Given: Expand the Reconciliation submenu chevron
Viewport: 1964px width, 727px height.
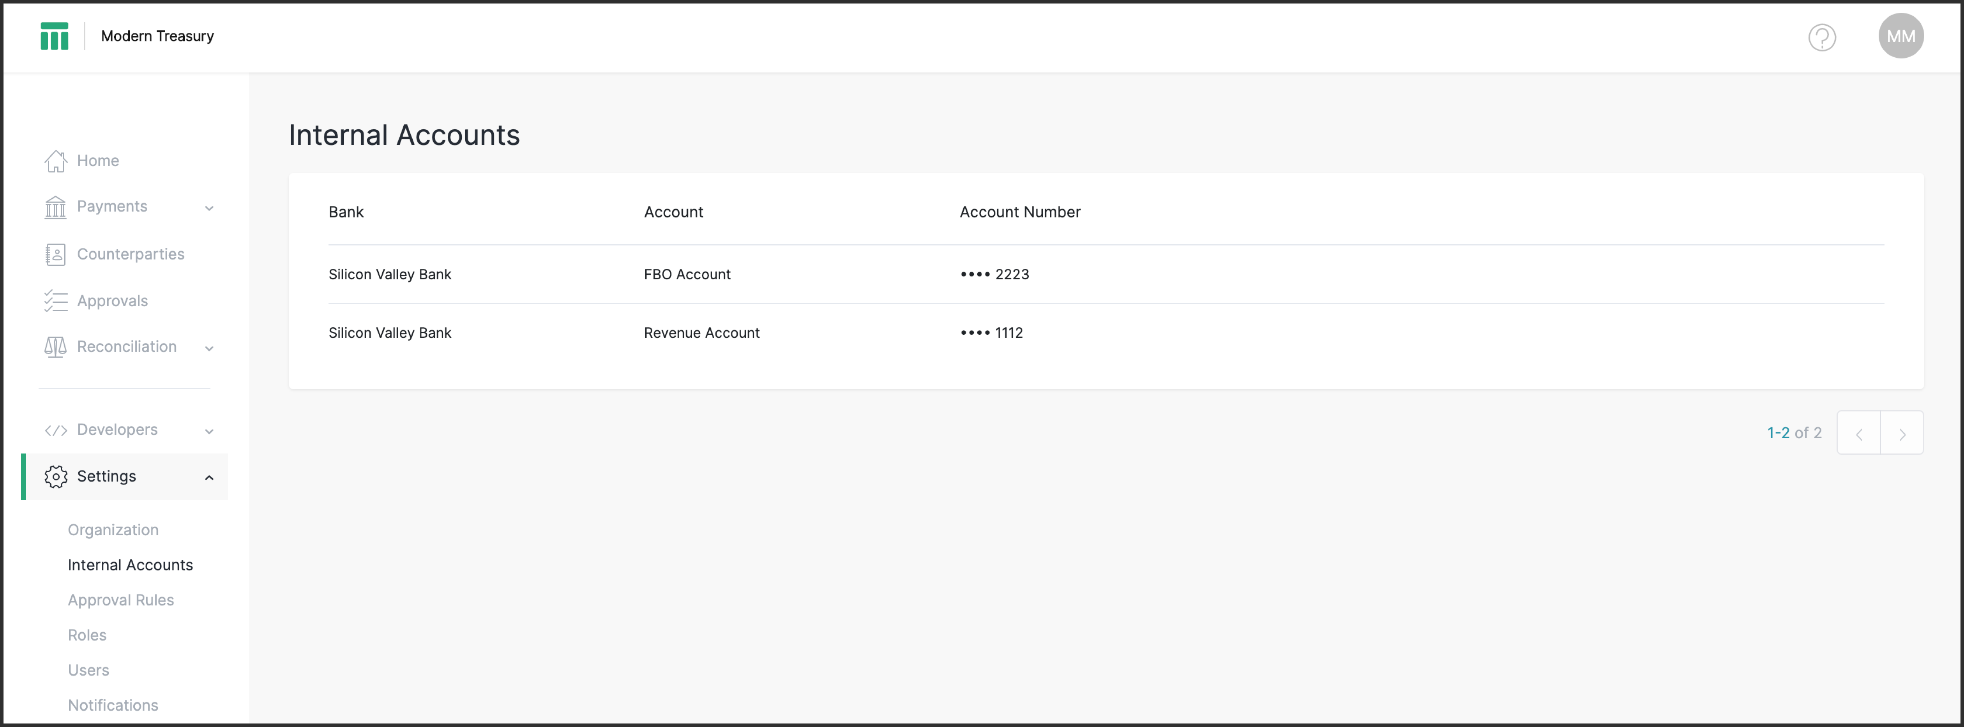Looking at the screenshot, I should point(209,348).
